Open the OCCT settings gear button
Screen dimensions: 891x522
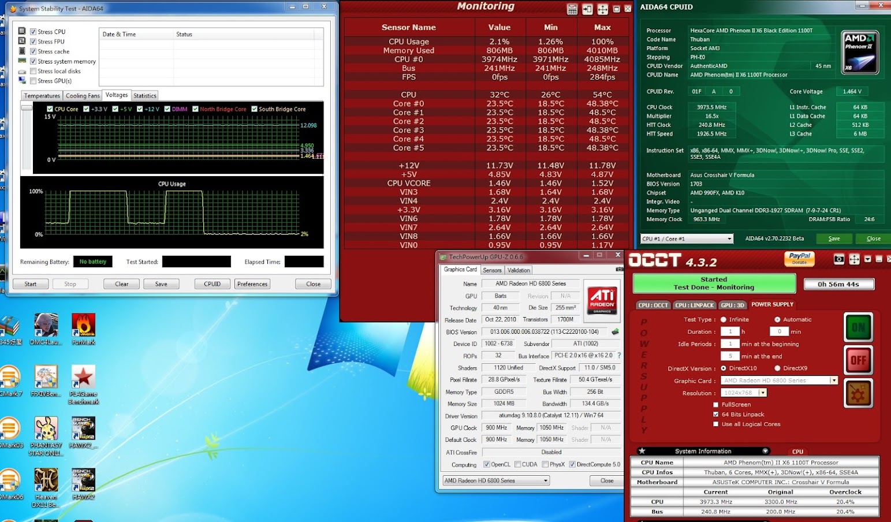(x=858, y=394)
